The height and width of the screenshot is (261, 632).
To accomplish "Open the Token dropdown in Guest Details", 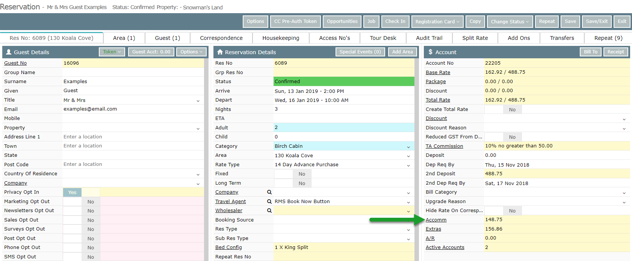I will pos(112,52).
